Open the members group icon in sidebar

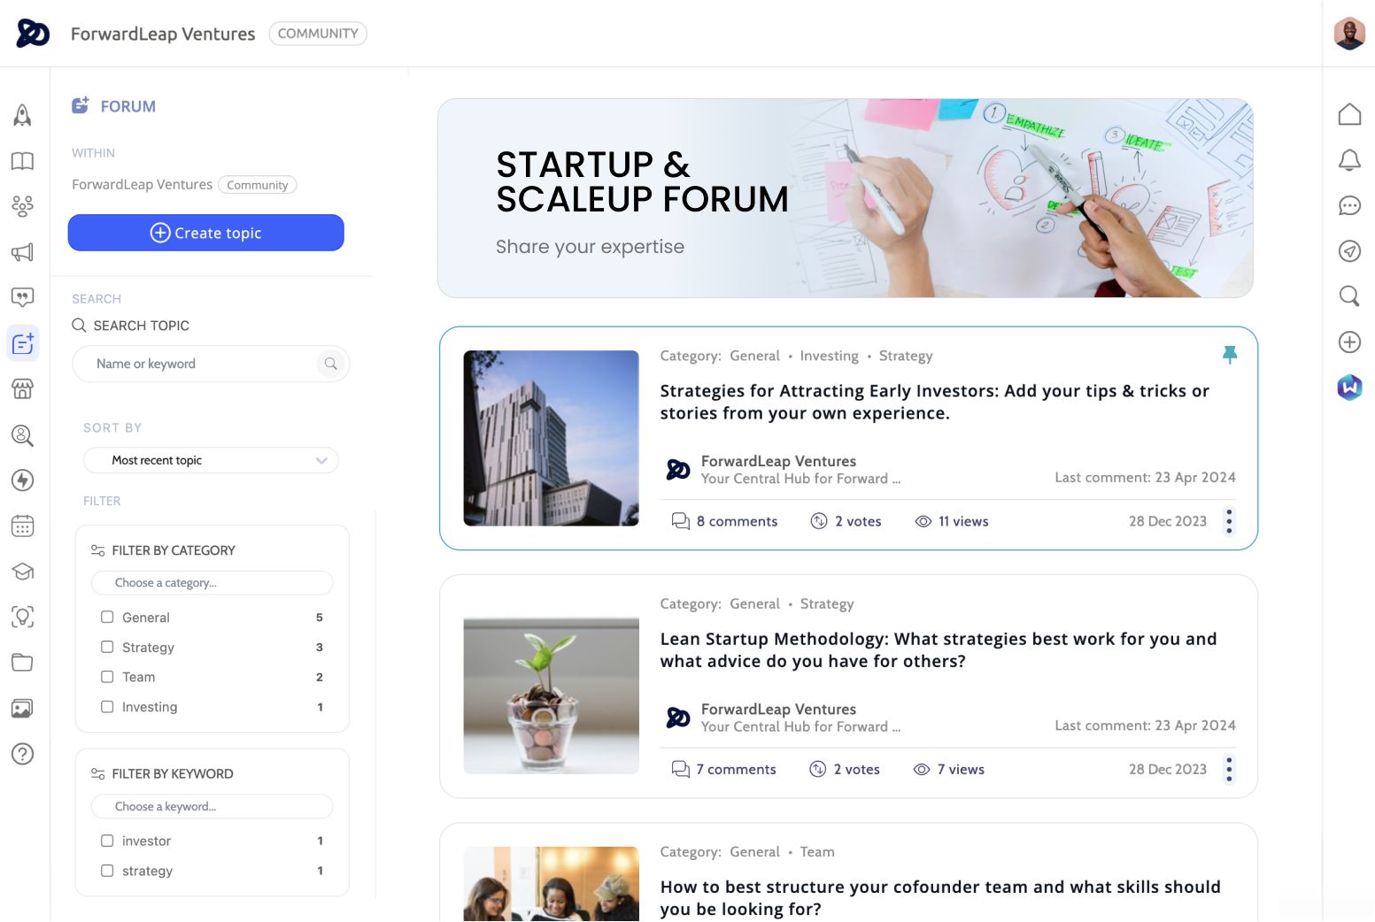[22, 206]
